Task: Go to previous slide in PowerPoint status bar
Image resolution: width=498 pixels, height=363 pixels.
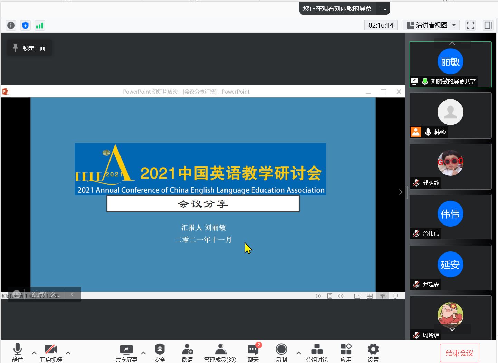Action: [x=318, y=296]
